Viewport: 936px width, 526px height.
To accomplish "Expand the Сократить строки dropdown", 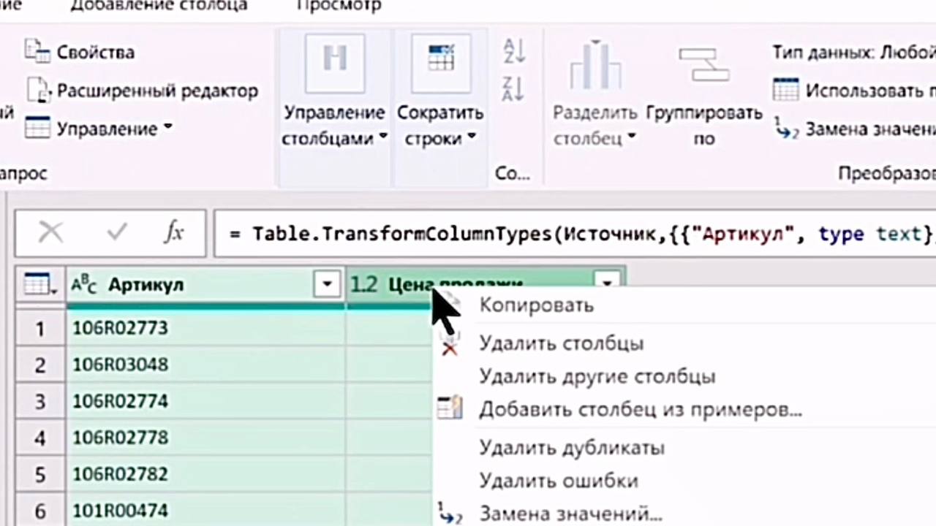I will coord(471,137).
